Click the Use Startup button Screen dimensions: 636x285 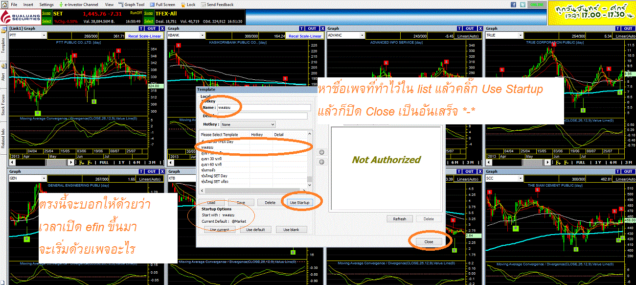(299, 202)
